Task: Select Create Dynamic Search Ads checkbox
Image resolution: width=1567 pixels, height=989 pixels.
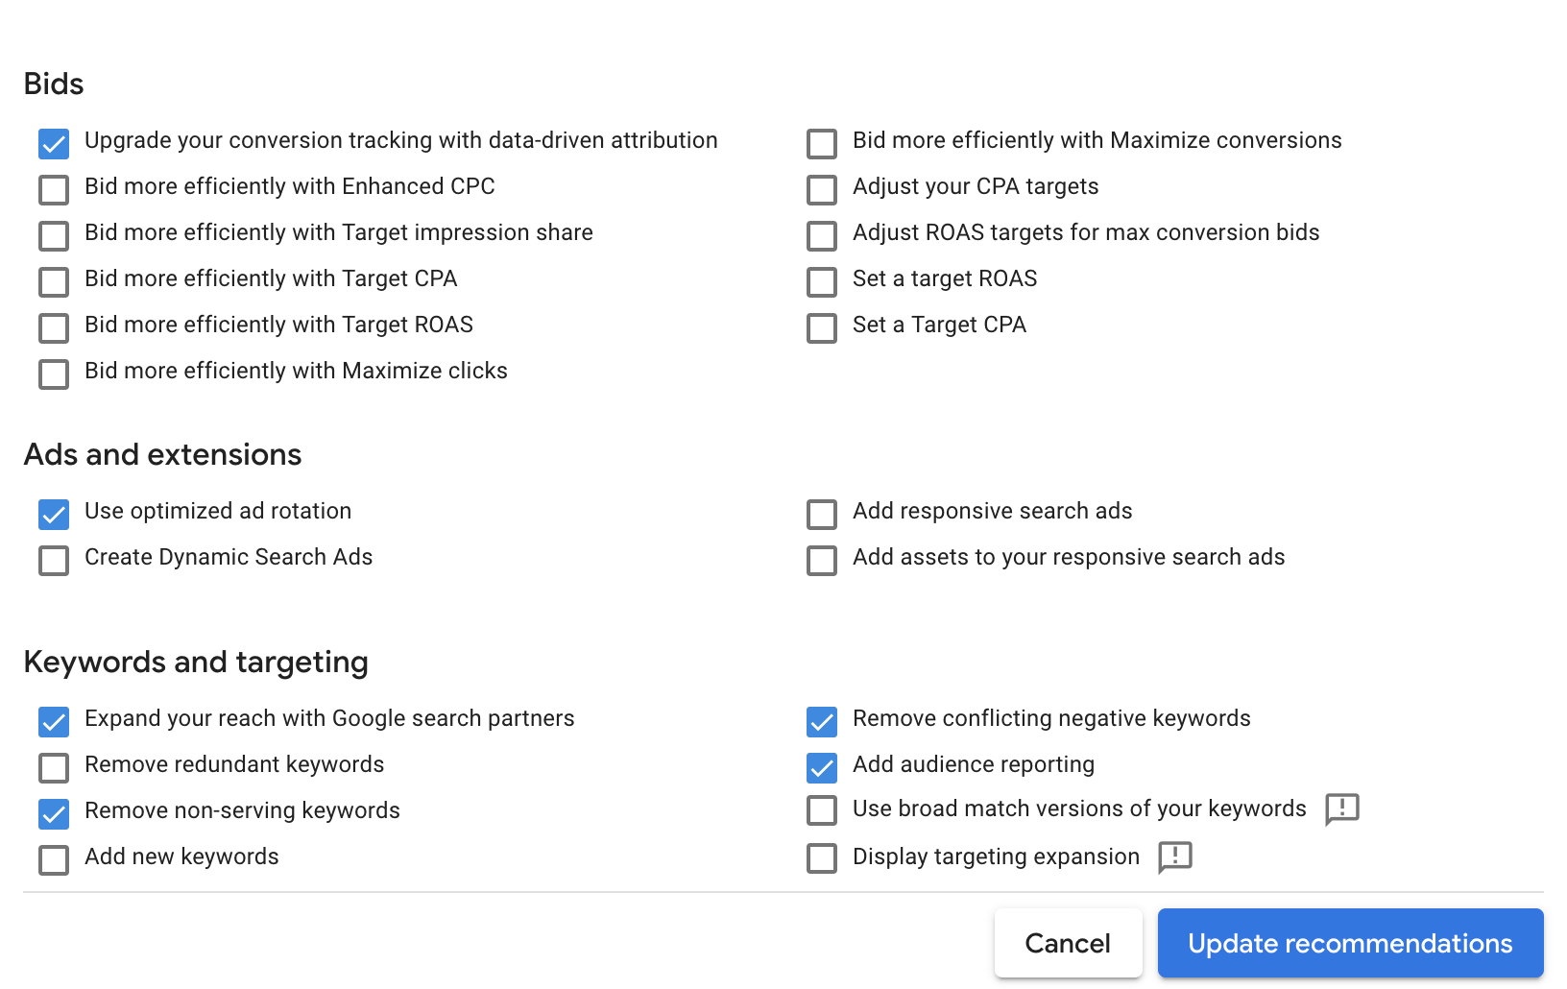Action: 54,561
